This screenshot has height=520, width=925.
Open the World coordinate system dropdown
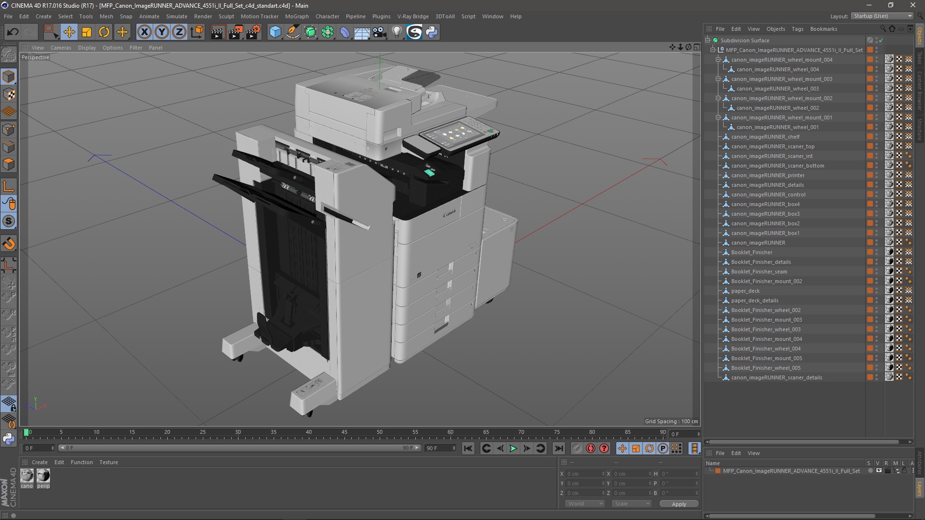[x=585, y=504]
